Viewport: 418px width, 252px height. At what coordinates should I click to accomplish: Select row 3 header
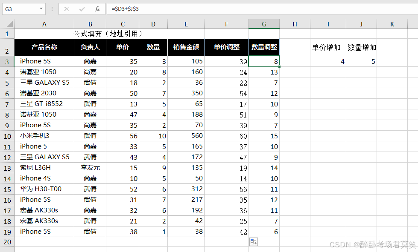tap(7, 61)
